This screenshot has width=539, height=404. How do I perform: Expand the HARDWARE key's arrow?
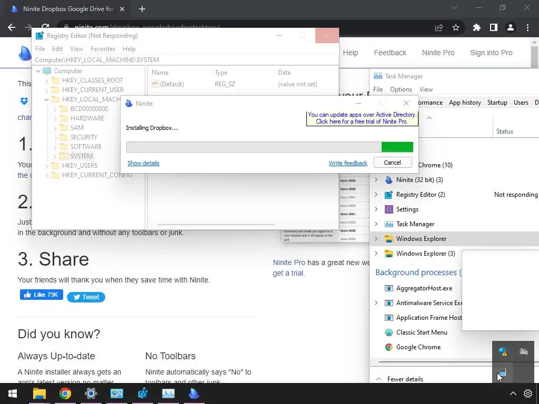coord(55,118)
